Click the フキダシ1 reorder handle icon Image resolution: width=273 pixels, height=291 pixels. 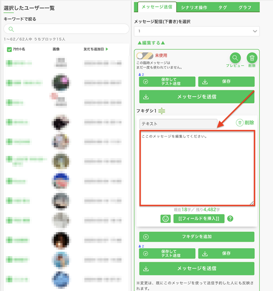click(x=162, y=111)
